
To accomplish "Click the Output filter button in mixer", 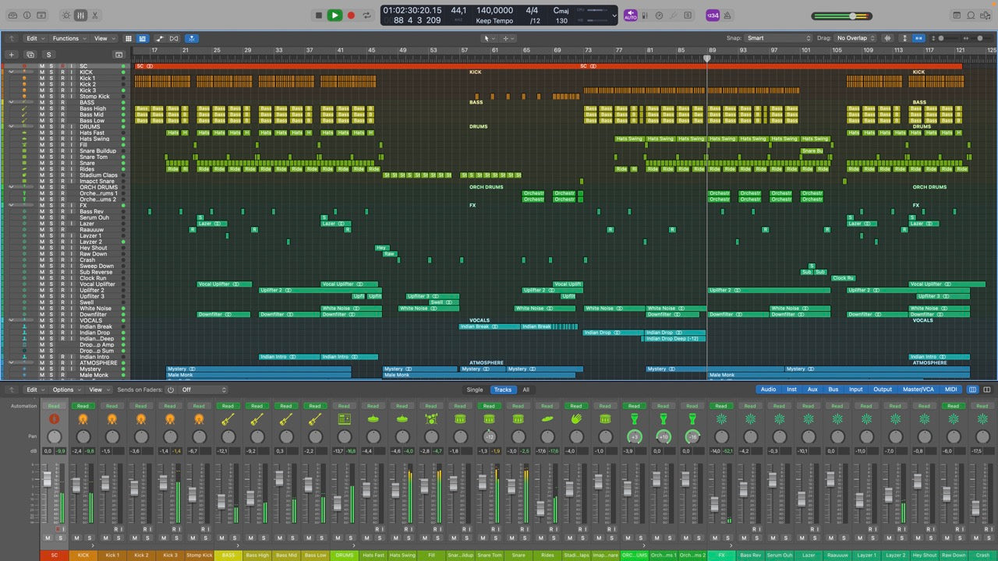I will click(883, 390).
